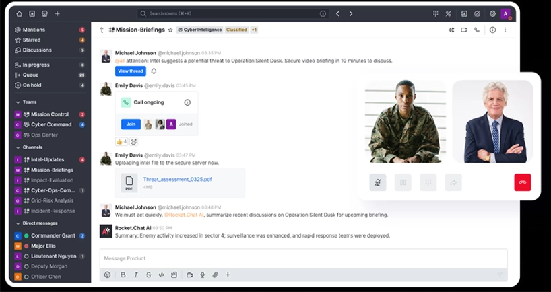551x292 pixels.
Task: Open Discussions in sidebar
Action: pyautogui.click(x=50, y=50)
